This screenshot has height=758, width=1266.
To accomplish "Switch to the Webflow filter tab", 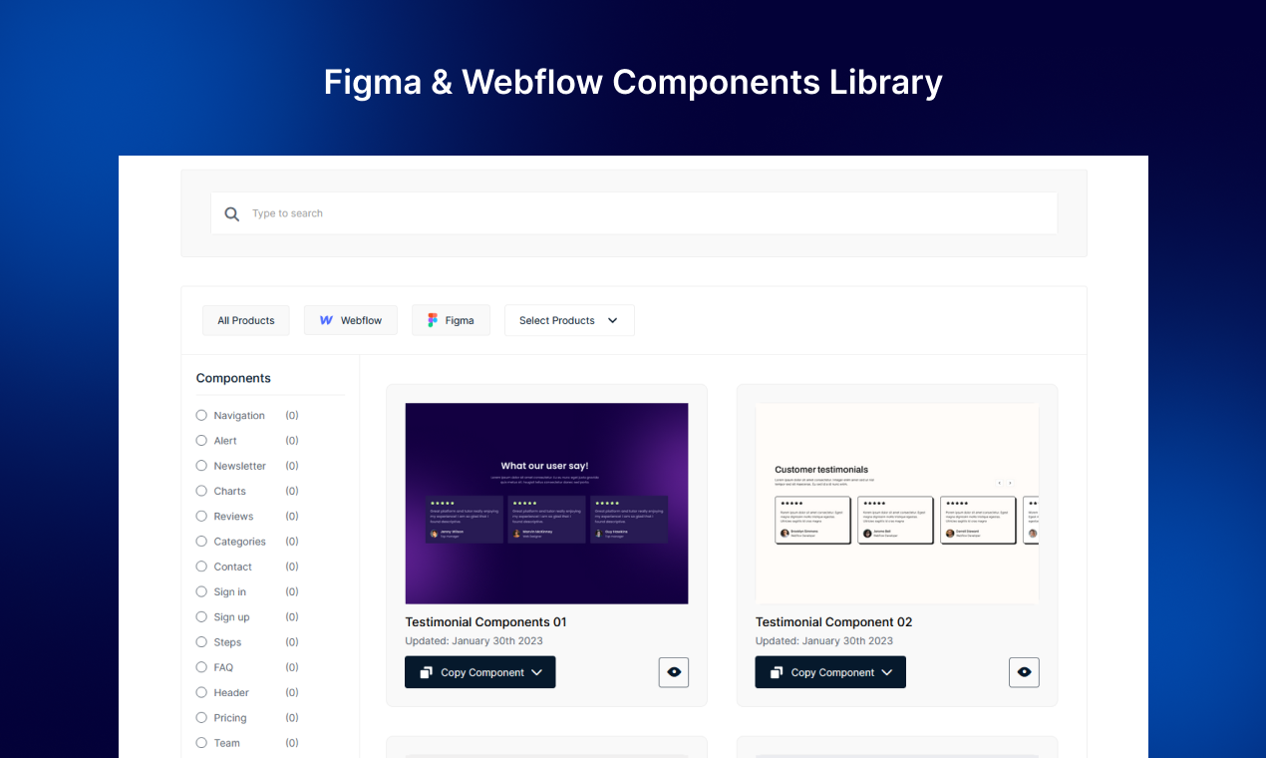I will [x=351, y=320].
